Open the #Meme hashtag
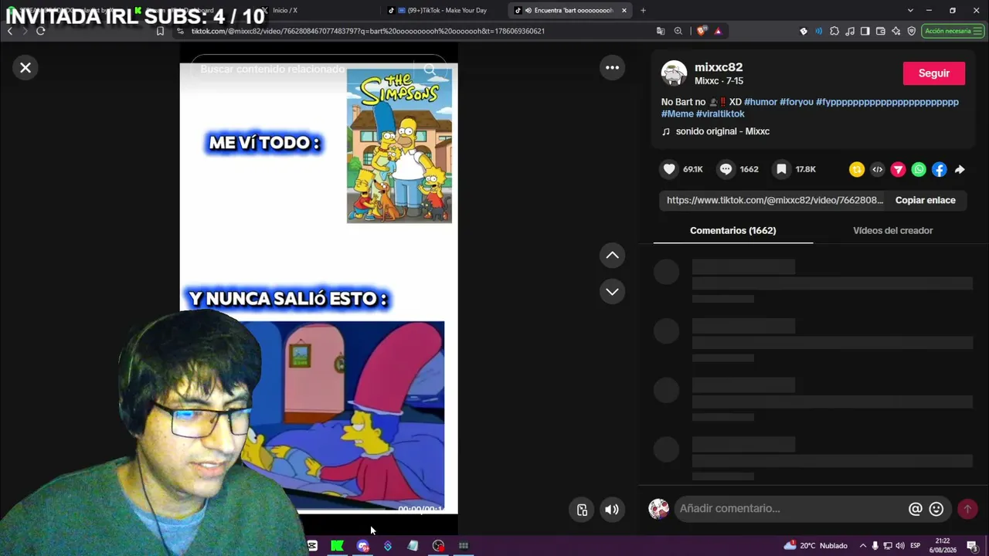Viewport: 989px width, 556px height. (677, 114)
